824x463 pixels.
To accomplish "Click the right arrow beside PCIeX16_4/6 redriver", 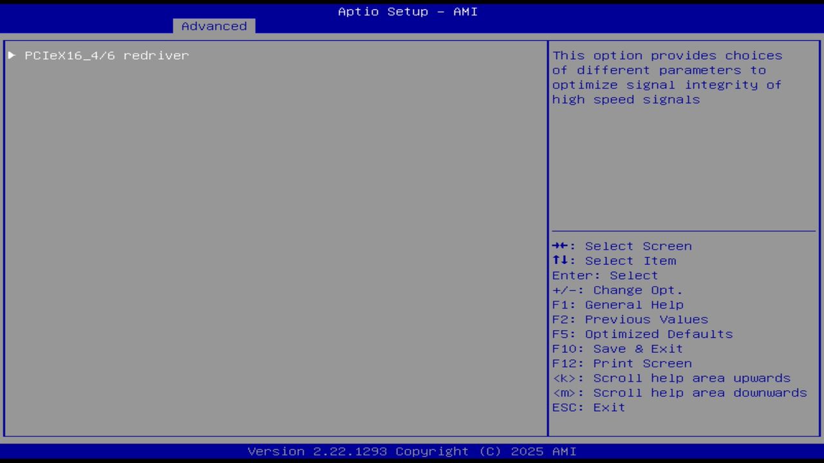I will [12, 55].
